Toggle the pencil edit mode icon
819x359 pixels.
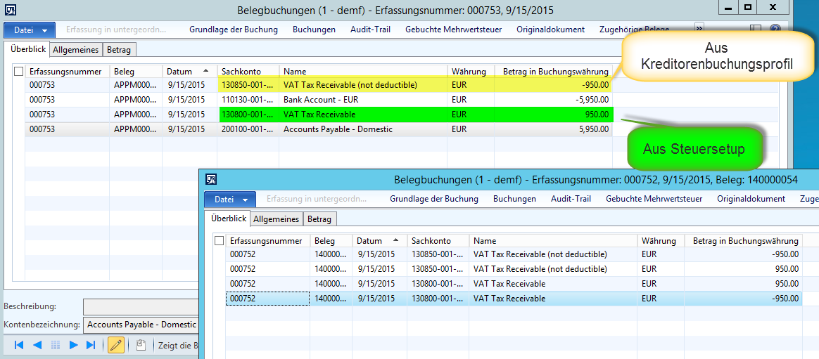pos(116,345)
